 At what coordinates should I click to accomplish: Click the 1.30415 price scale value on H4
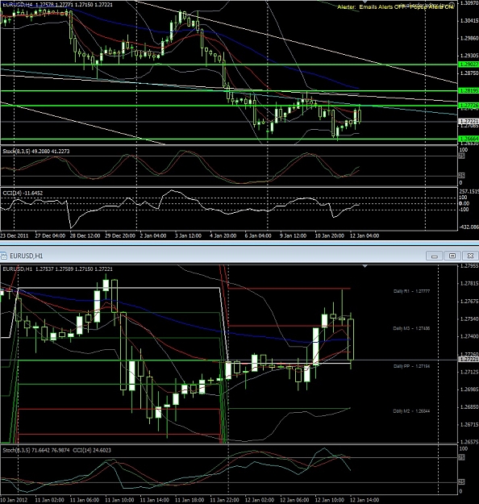pos(469,21)
